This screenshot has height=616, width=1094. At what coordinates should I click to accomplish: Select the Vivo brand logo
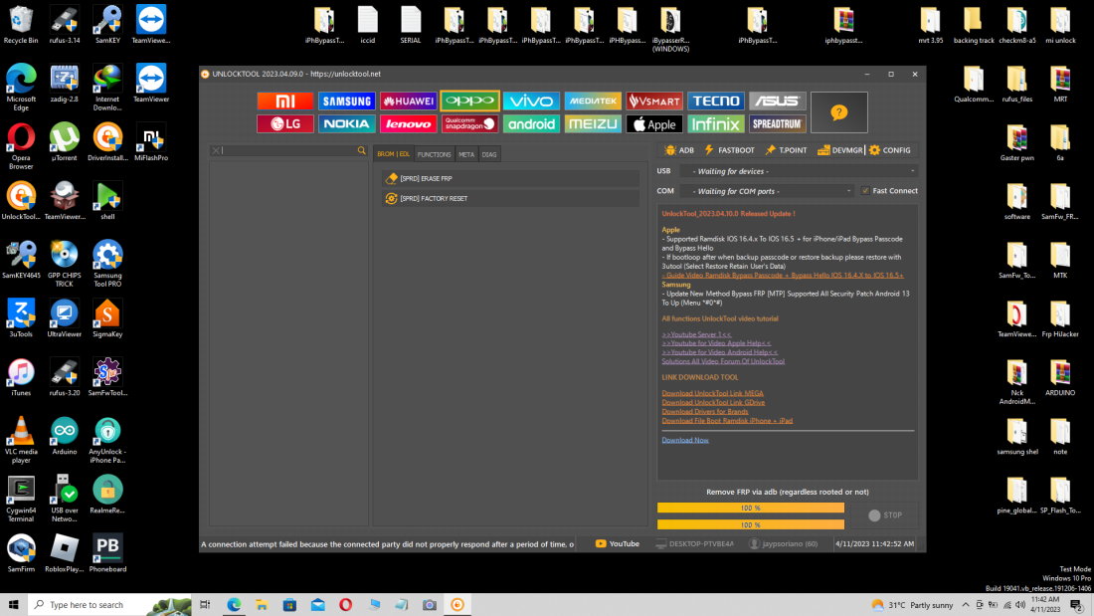(531, 102)
